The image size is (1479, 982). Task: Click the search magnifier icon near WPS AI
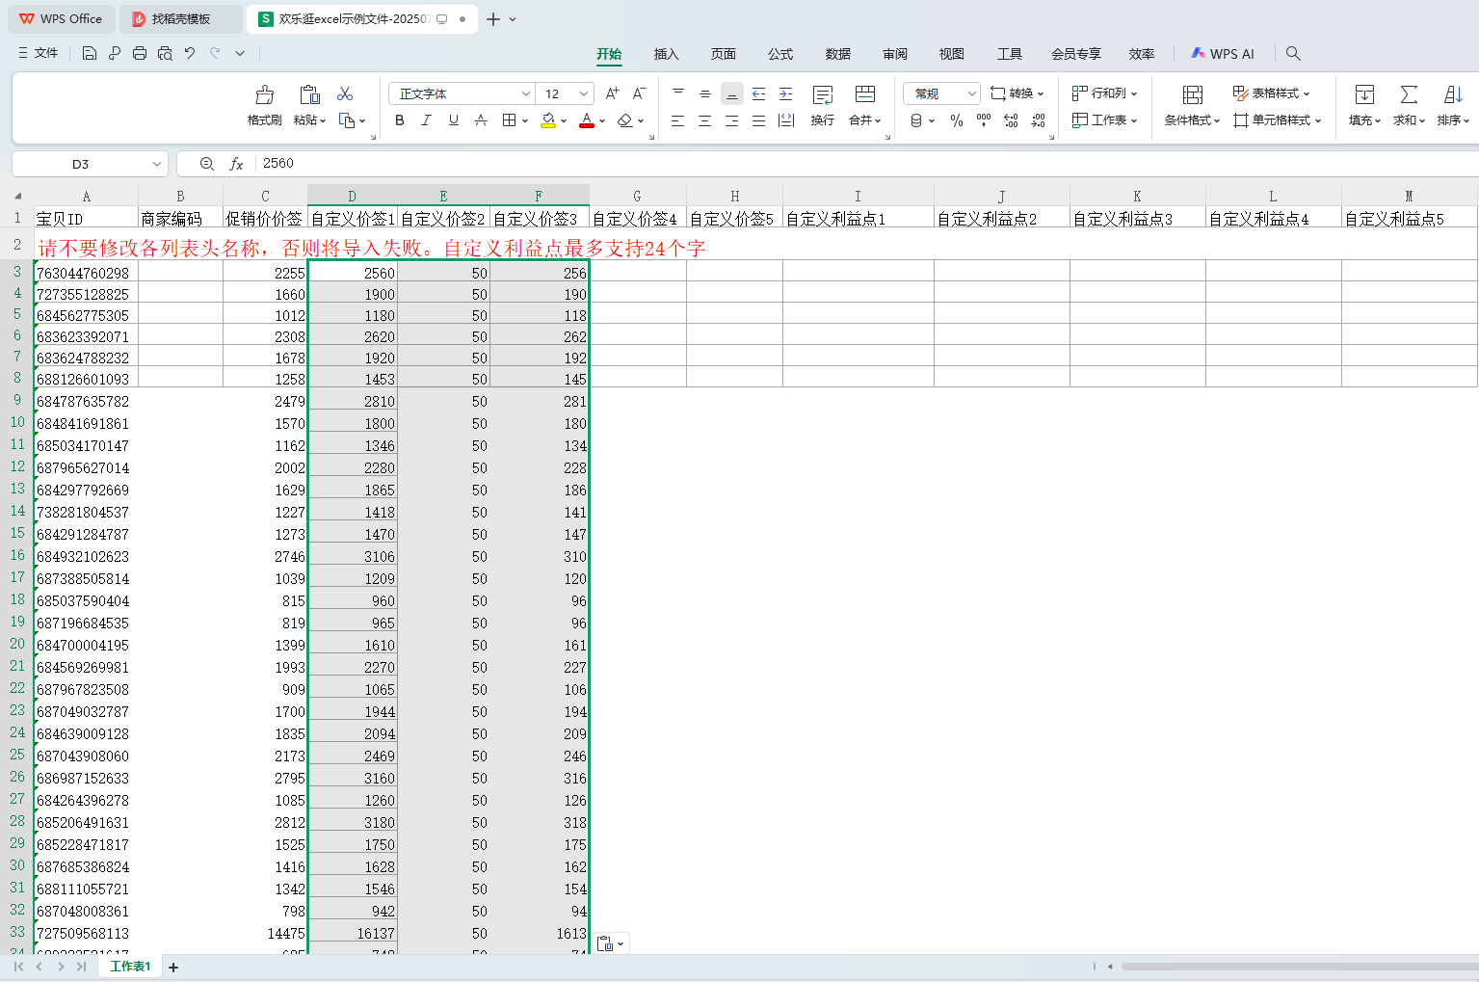[1293, 54]
